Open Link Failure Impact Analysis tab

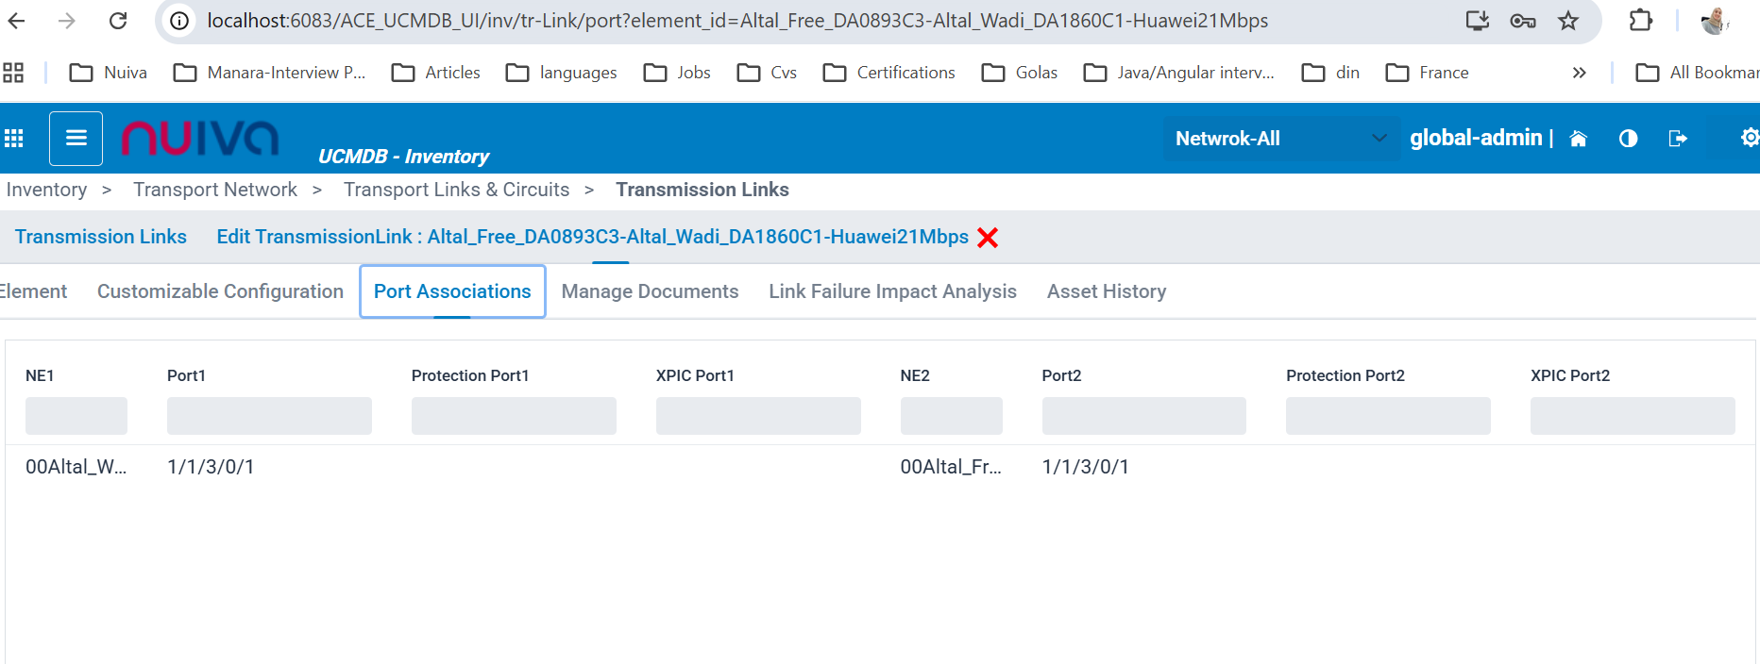click(x=892, y=291)
